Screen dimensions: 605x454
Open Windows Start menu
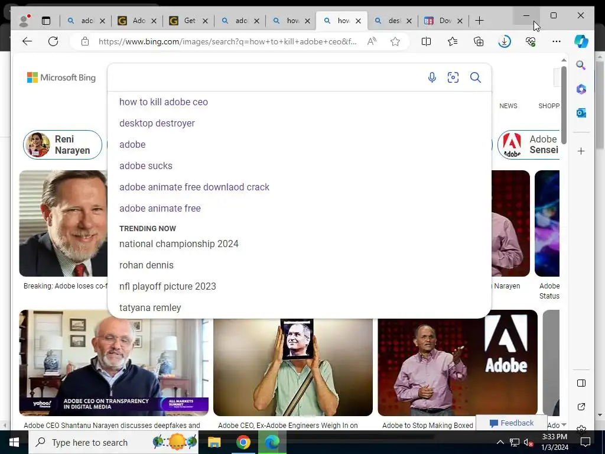click(x=14, y=442)
